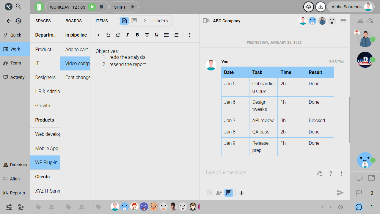Insert a numbered list

coord(176,35)
